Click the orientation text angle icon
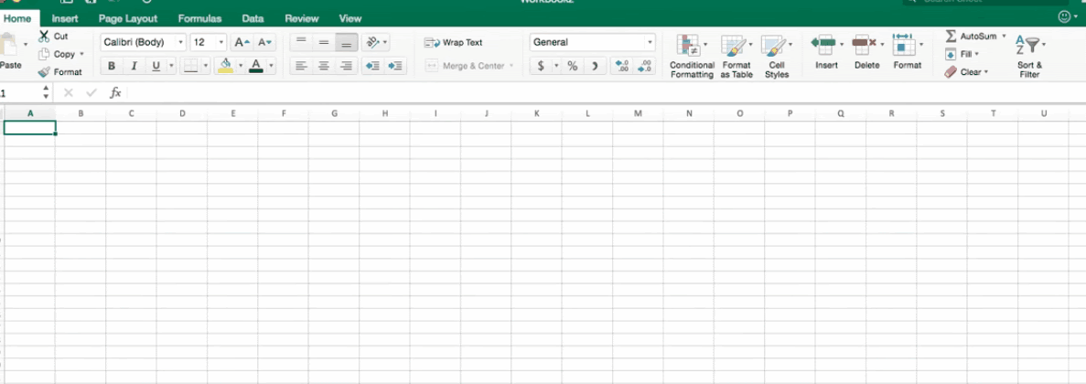This screenshot has height=384, width=1086. pos(372,42)
